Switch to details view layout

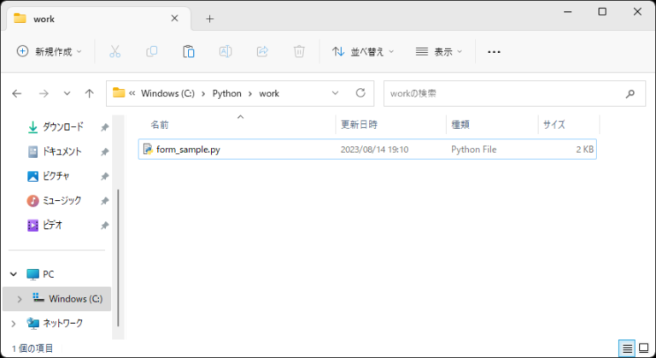tap(628, 348)
